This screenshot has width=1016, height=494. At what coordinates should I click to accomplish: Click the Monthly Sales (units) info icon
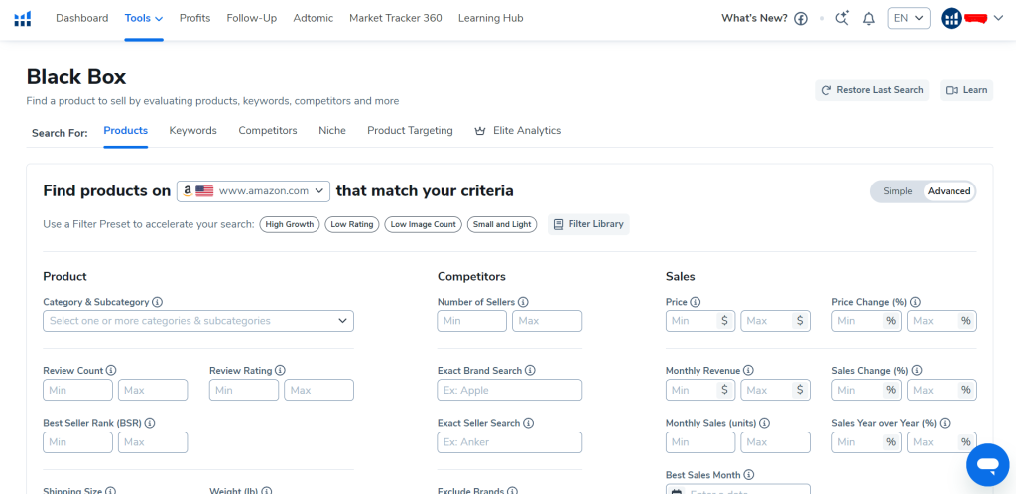[x=764, y=423]
